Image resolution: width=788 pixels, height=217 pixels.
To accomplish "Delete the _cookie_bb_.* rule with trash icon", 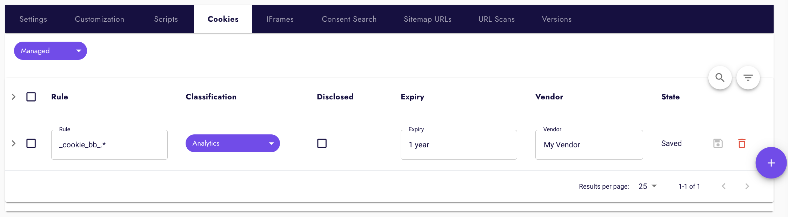I will click(742, 143).
